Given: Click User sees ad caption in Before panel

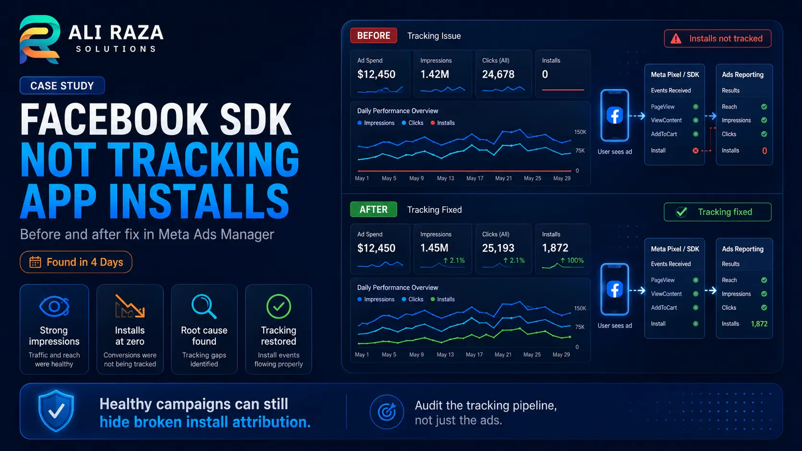Looking at the screenshot, I should pos(614,152).
